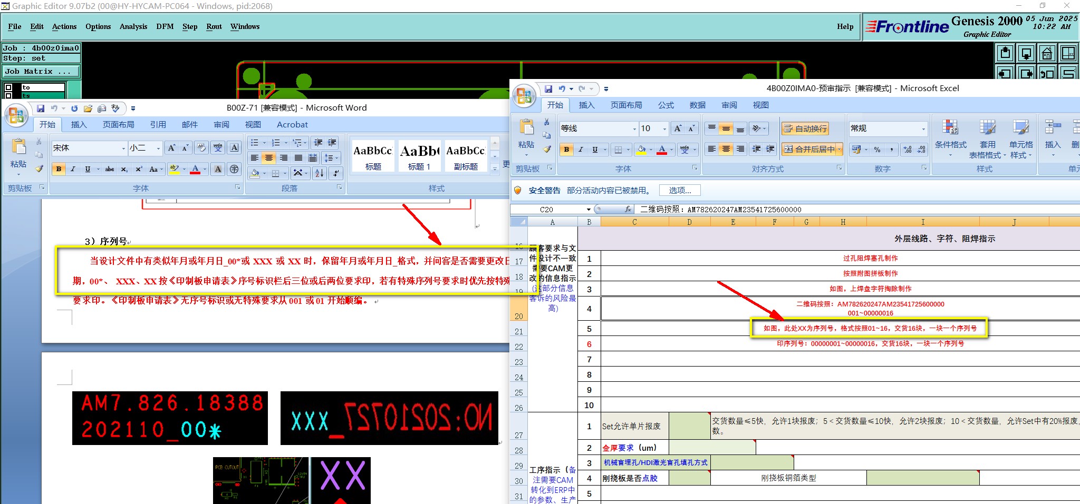Screen dimensions: 1080x504
Task: Click the Excel Conditional Formatting icon (条件格式)
Action: pos(950,139)
